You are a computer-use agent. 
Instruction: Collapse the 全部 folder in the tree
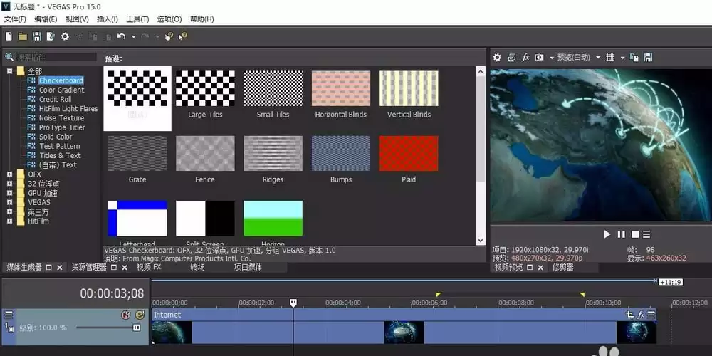coord(10,71)
